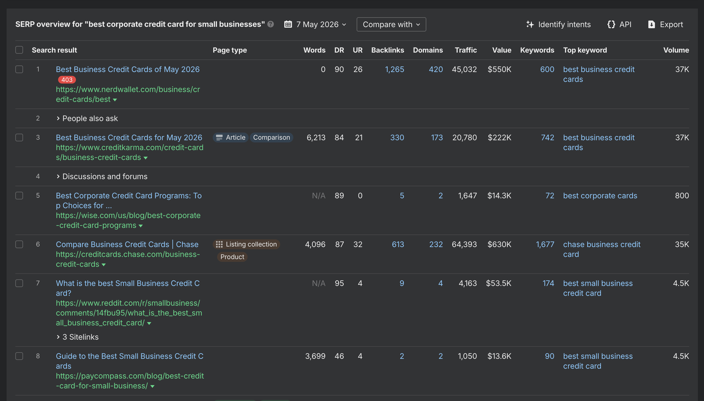This screenshot has width=704, height=401.
Task: Click the nerdwallet.com URL link
Action: [128, 94]
